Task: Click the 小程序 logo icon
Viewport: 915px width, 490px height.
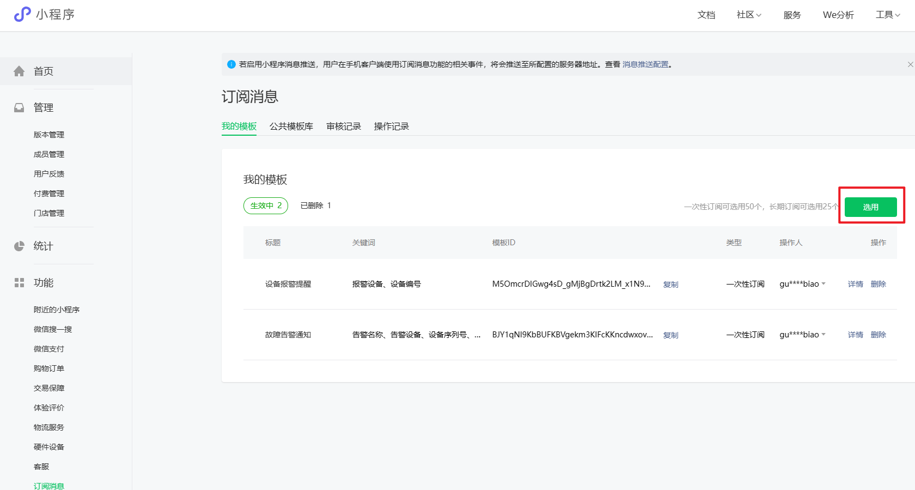Action: click(x=22, y=14)
